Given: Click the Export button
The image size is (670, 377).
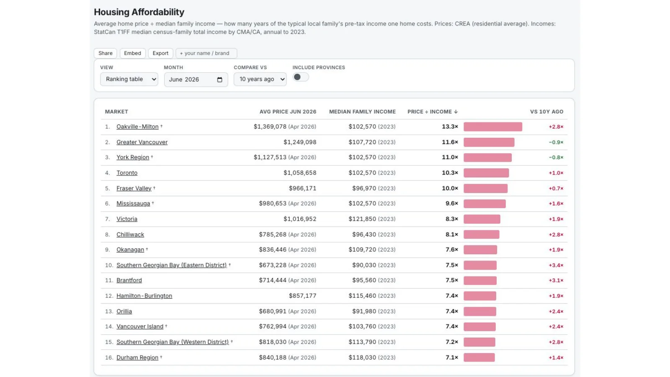Looking at the screenshot, I should click(160, 53).
